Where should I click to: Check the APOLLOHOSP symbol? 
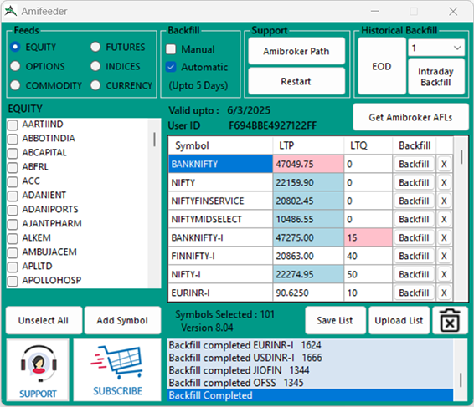click(x=13, y=281)
